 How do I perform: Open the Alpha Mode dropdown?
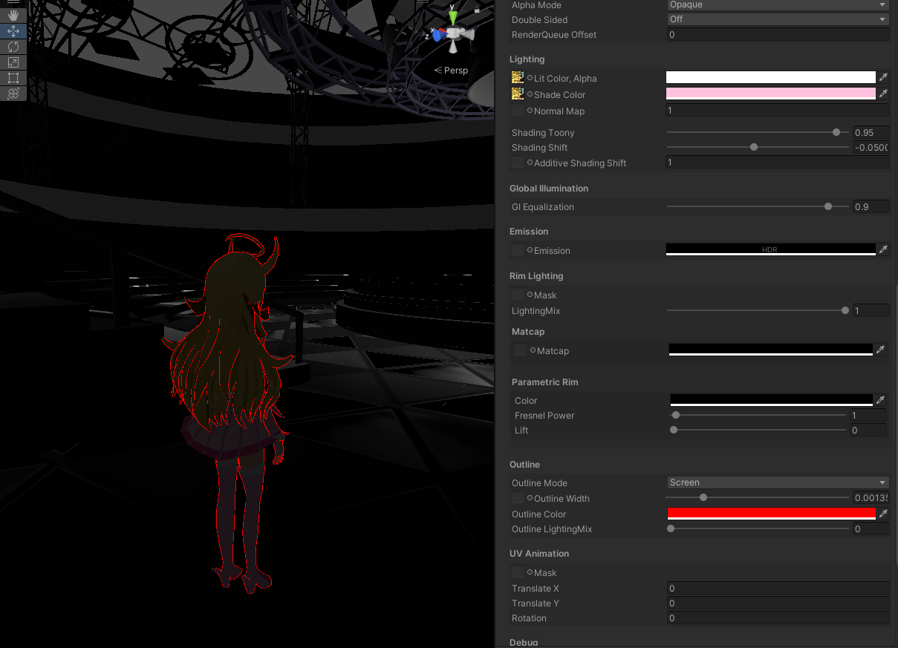point(777,5)
